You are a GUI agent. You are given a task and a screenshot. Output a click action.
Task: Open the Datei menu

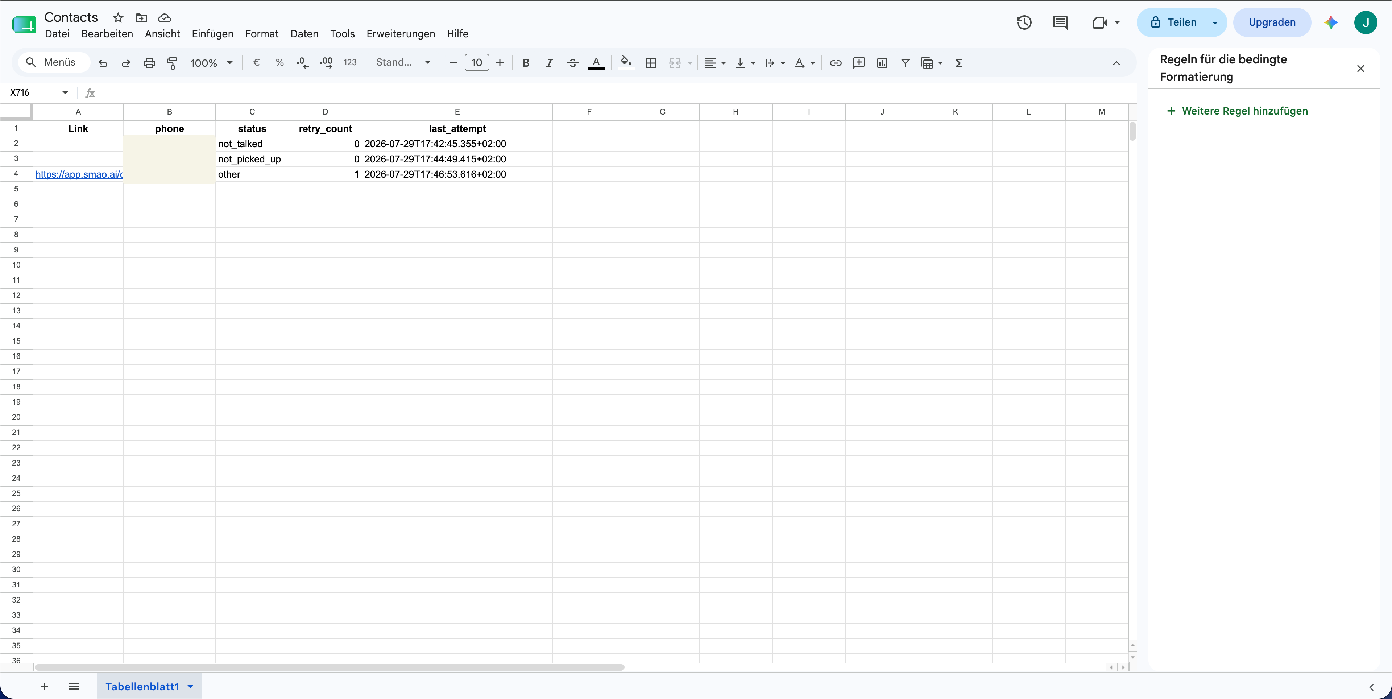(57, 33)
